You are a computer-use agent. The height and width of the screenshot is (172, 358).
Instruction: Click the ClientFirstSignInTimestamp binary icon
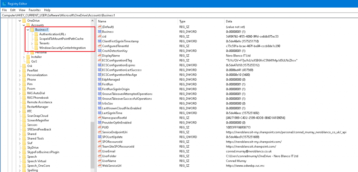click(100, 41)
